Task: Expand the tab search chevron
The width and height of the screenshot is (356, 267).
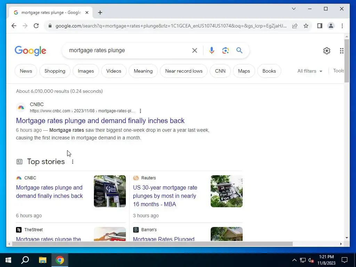Action: (293, 9)
